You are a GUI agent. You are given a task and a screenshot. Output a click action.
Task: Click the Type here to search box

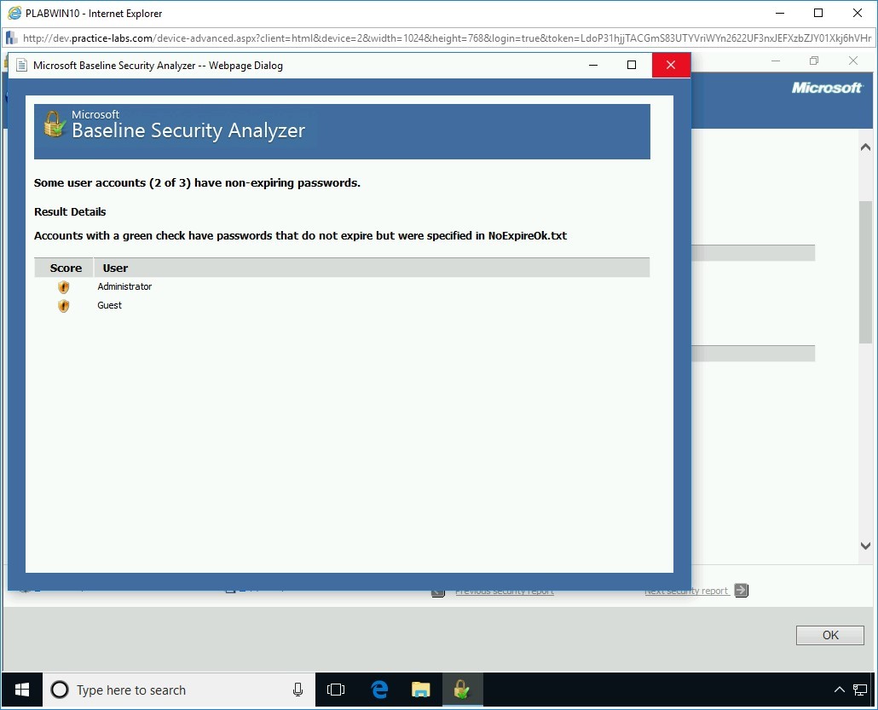[x=178, y=690]
